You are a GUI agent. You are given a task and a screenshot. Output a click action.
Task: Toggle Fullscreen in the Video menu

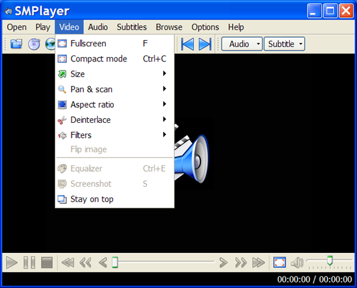click(x=88, y=44)
